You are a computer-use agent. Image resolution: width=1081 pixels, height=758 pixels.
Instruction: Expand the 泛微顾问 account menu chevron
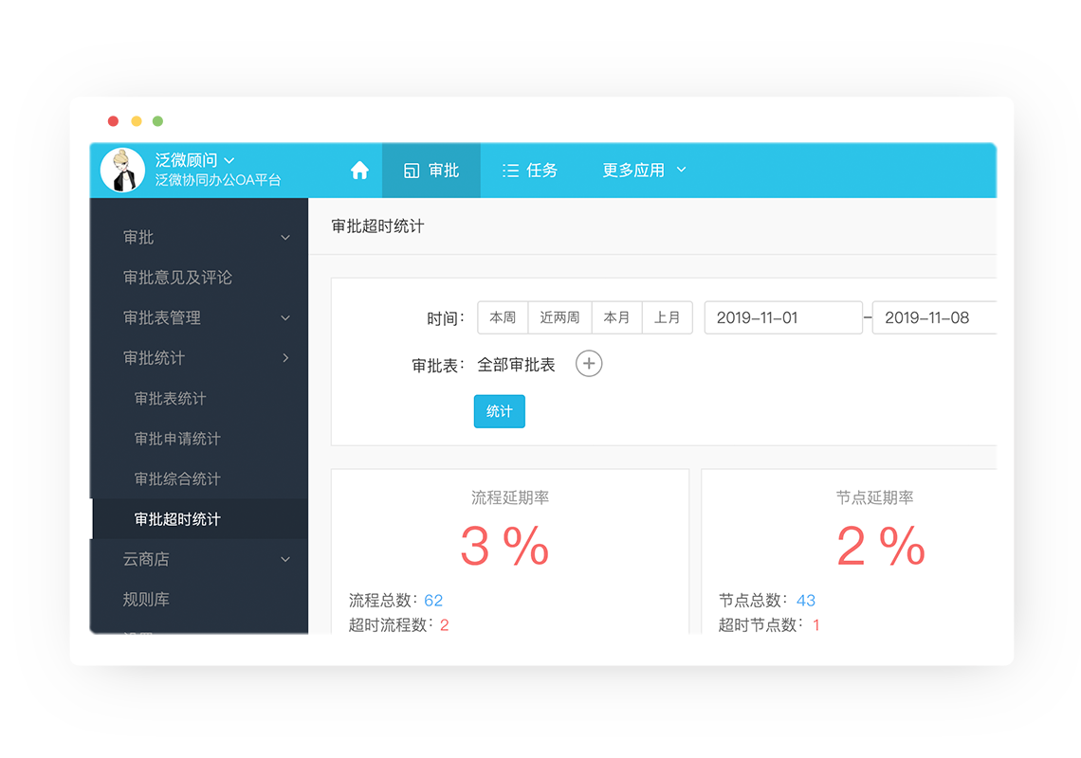pyautogui.click(x=229, y=160)
